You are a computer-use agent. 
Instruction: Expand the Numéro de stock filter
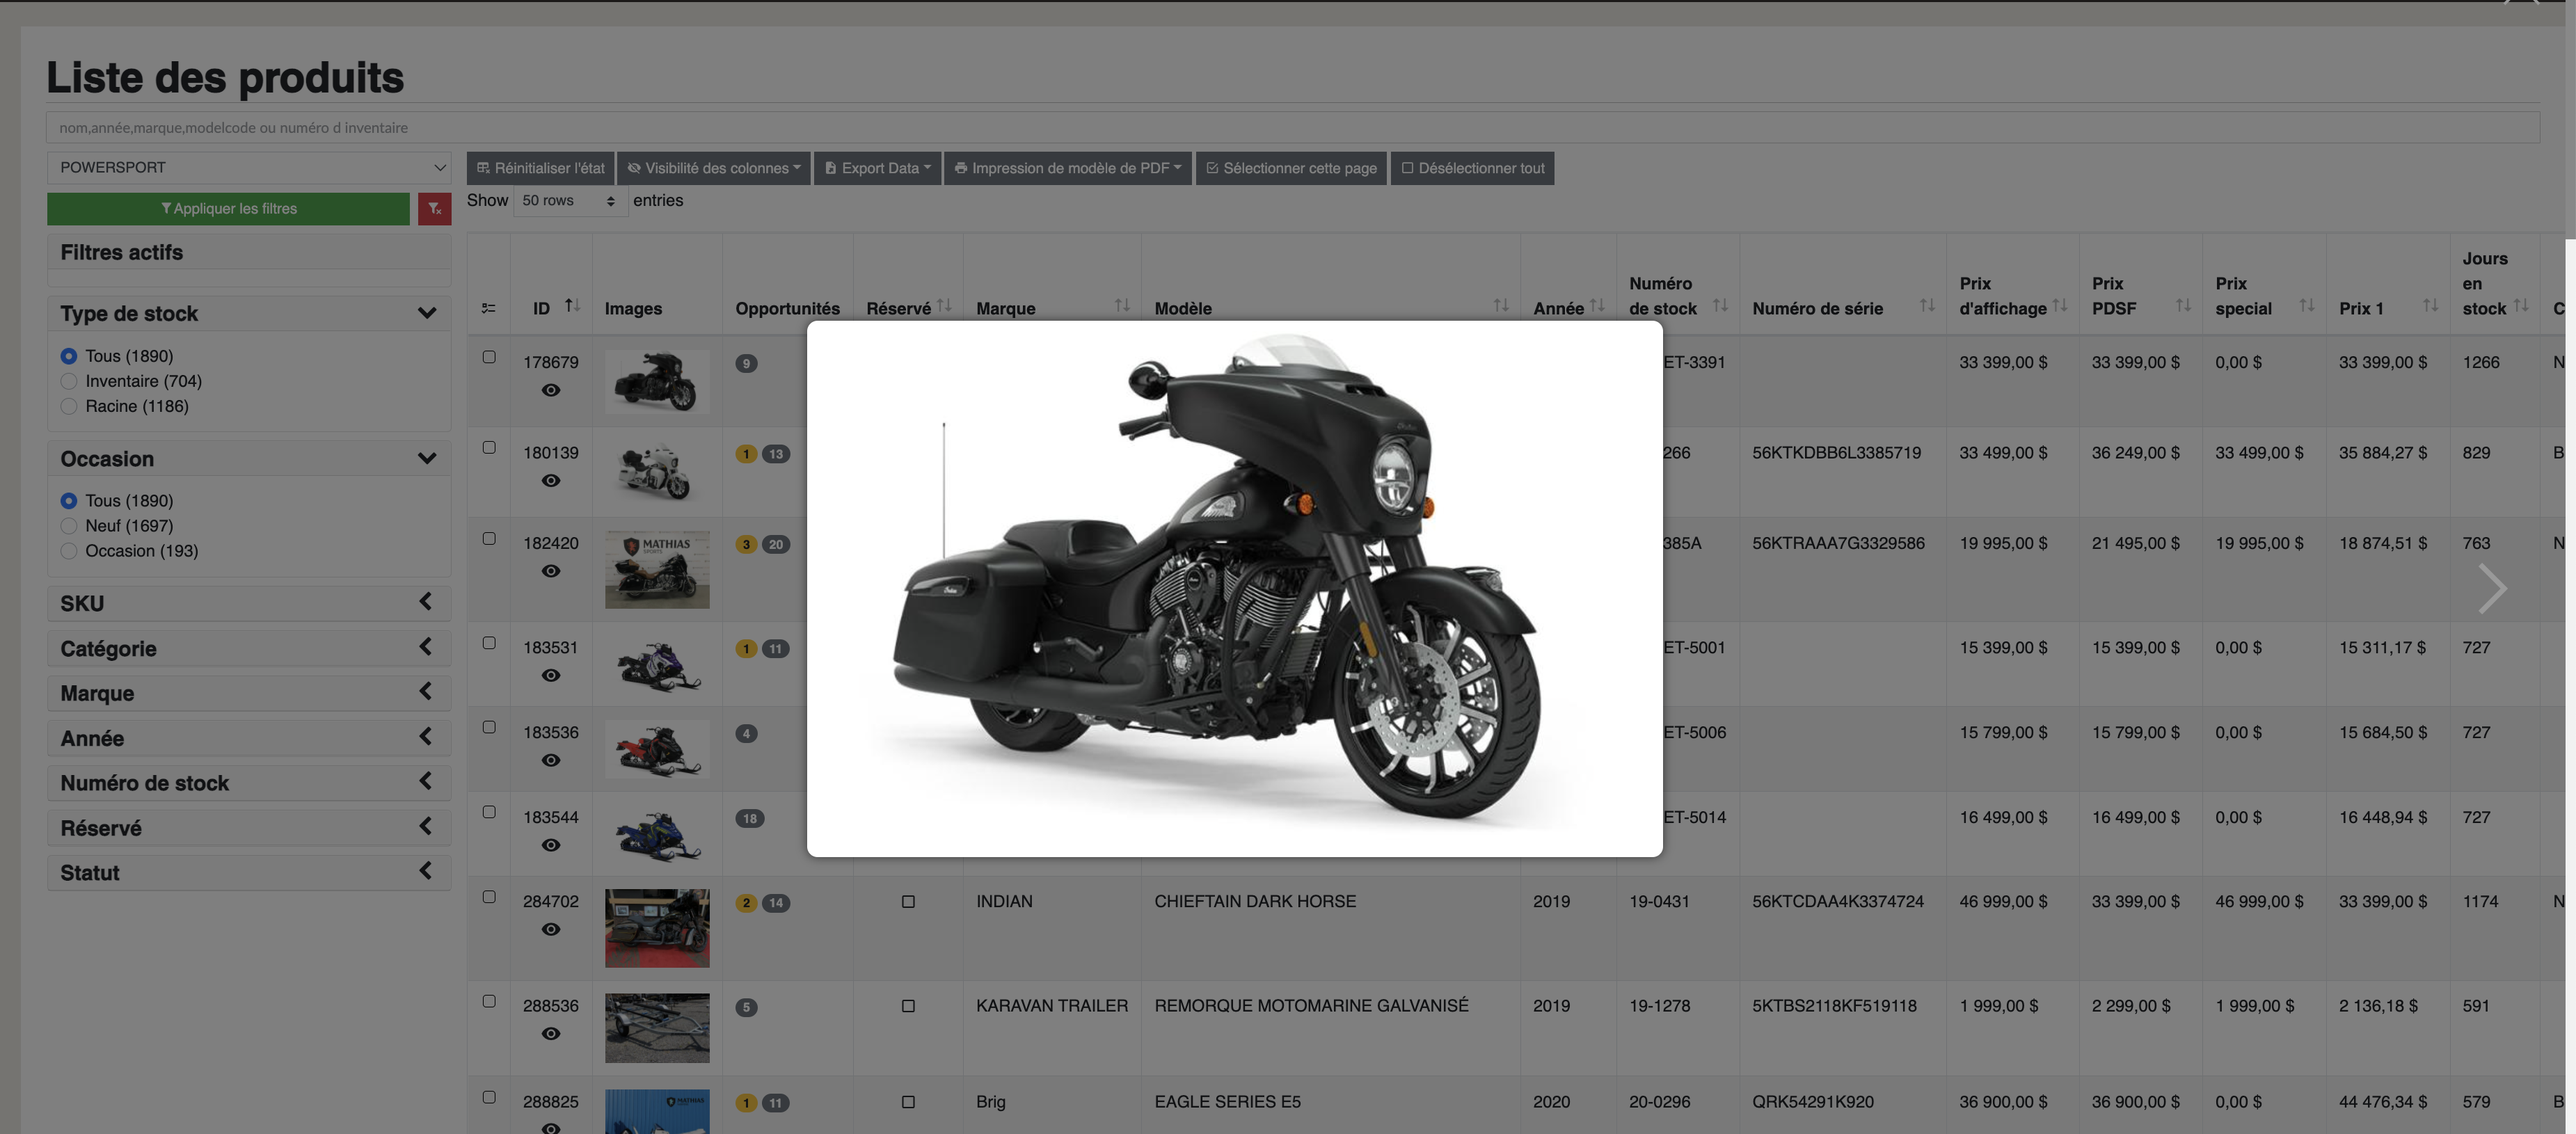pos(426,782)
